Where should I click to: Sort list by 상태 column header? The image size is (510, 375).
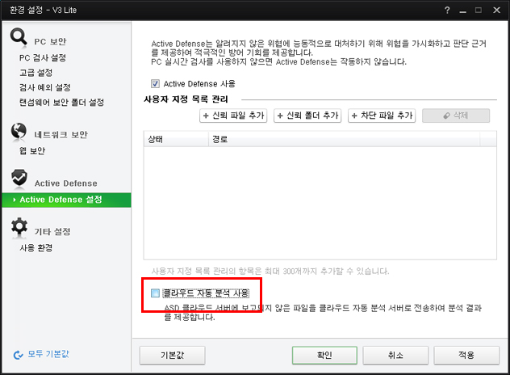(x=176, y=139)
